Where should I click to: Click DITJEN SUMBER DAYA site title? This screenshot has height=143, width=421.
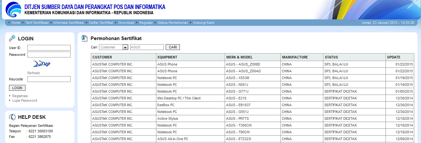coord(95,7)
